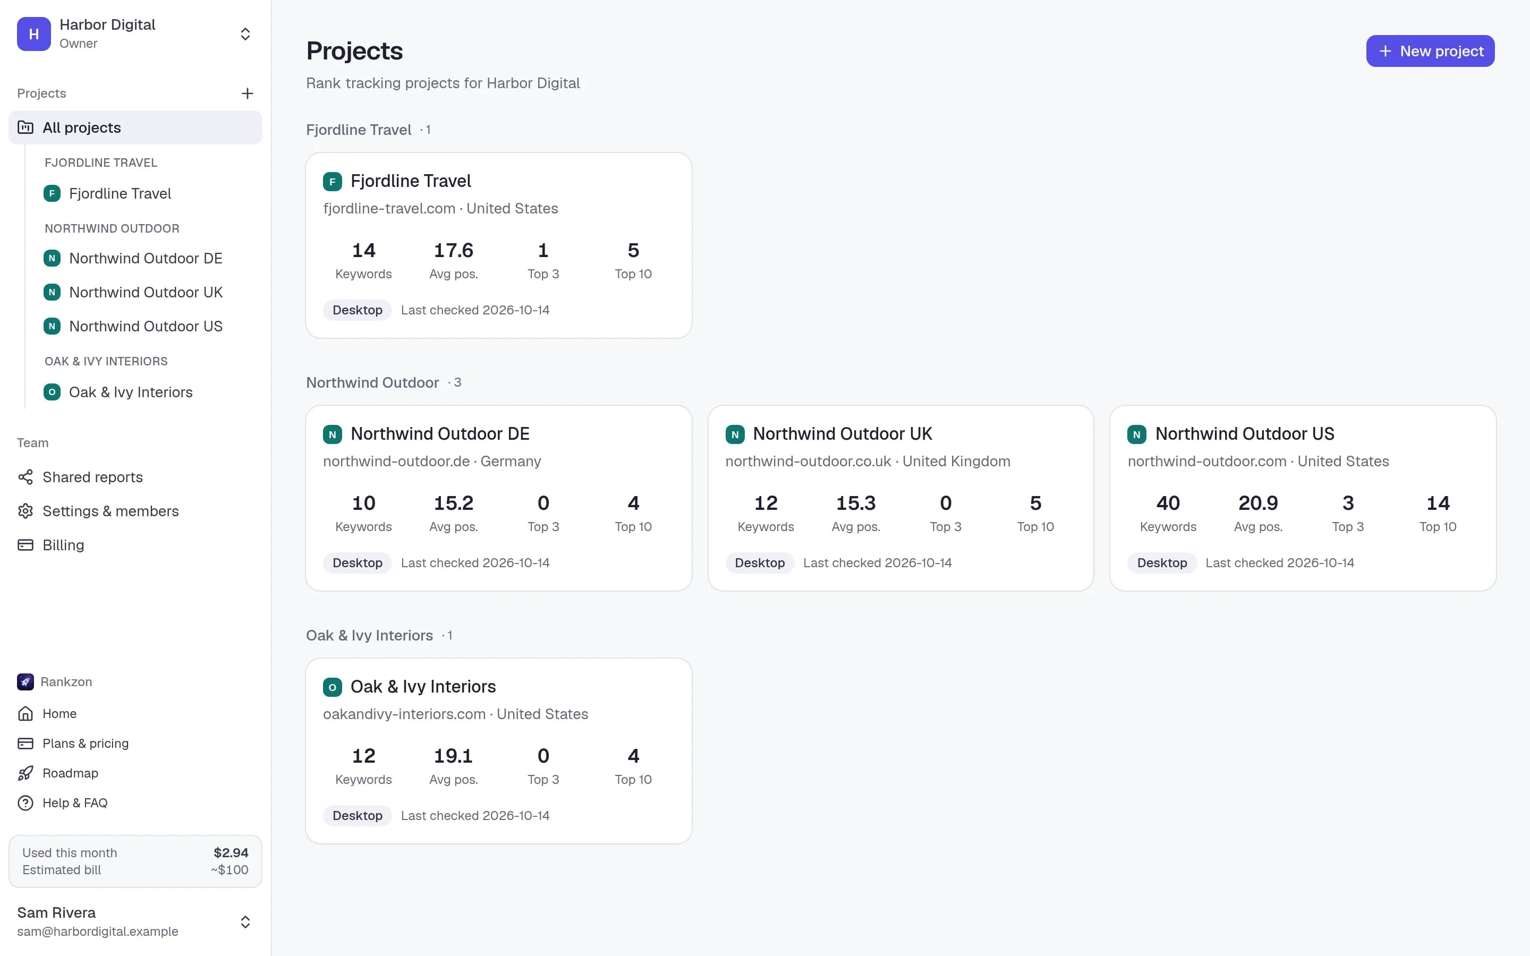Open the Northwind Outdoor DE card title
The height and width of the screenshot is (956, 1530).
(x=440, y=434)
